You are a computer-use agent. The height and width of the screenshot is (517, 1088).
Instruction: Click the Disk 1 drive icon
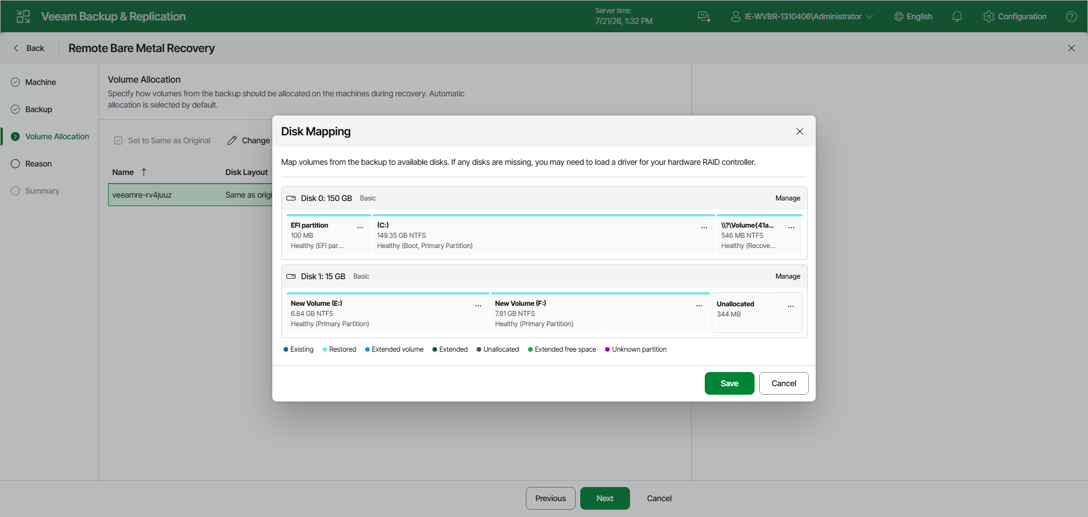click(x=291, y=276)
